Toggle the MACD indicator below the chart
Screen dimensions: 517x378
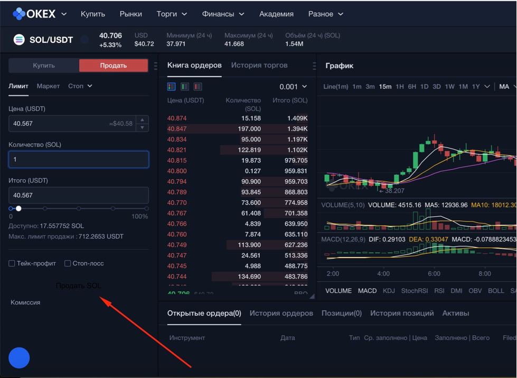[x=368, y=291]
